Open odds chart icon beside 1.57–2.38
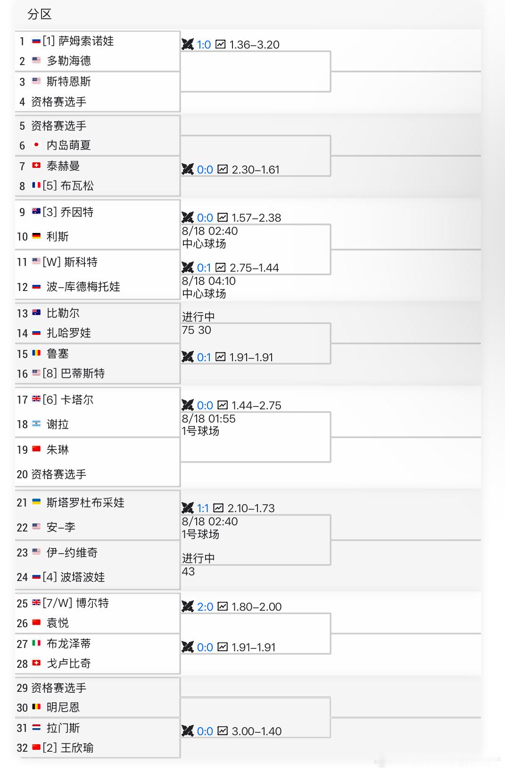The width and height of the screenshot is (505, 772). tap(223, 217)
